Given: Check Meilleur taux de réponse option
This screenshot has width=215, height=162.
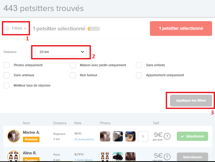Looking at the screenshot, I should (x=7, y=85).
